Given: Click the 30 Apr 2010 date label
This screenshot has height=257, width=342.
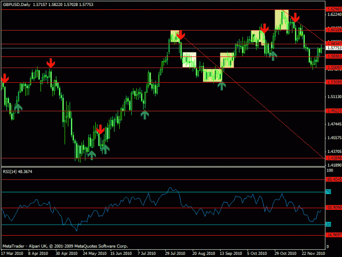Looking at the screenshot, I should click(66, 253).
